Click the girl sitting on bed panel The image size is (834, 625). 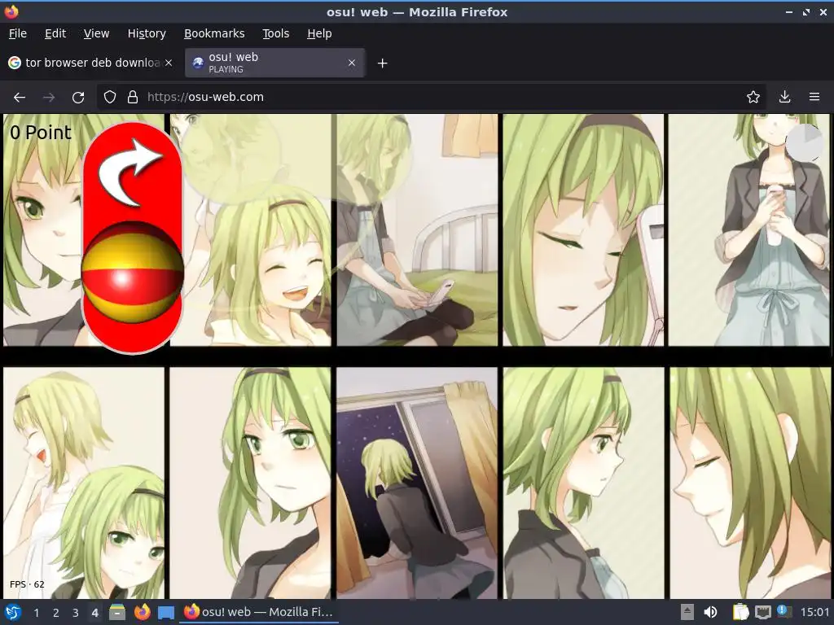(417, 229)
